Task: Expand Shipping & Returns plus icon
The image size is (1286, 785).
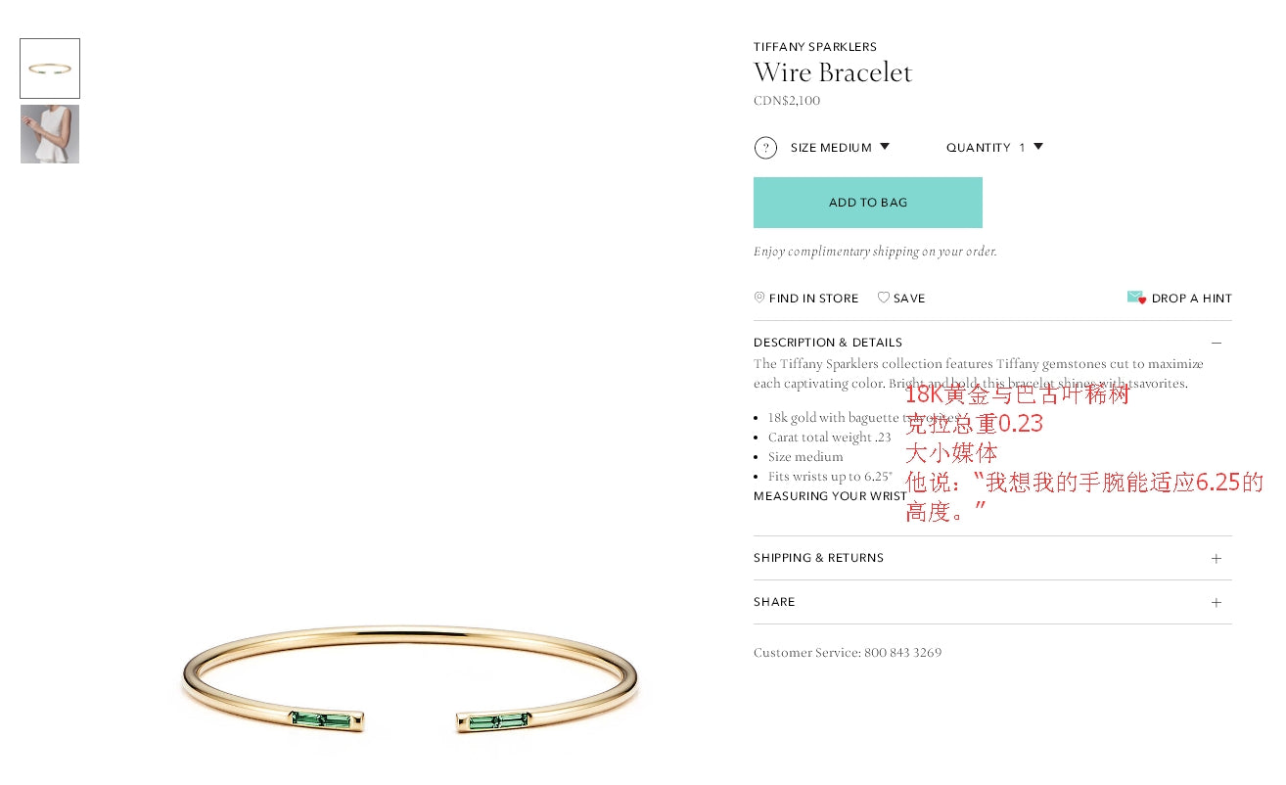Action: tap(1217, 559)
